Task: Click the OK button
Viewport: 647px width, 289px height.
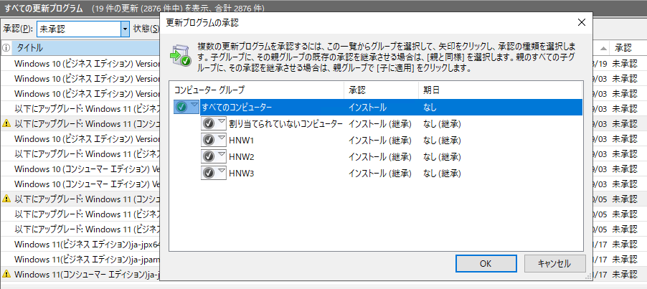Action: point(486,263)
